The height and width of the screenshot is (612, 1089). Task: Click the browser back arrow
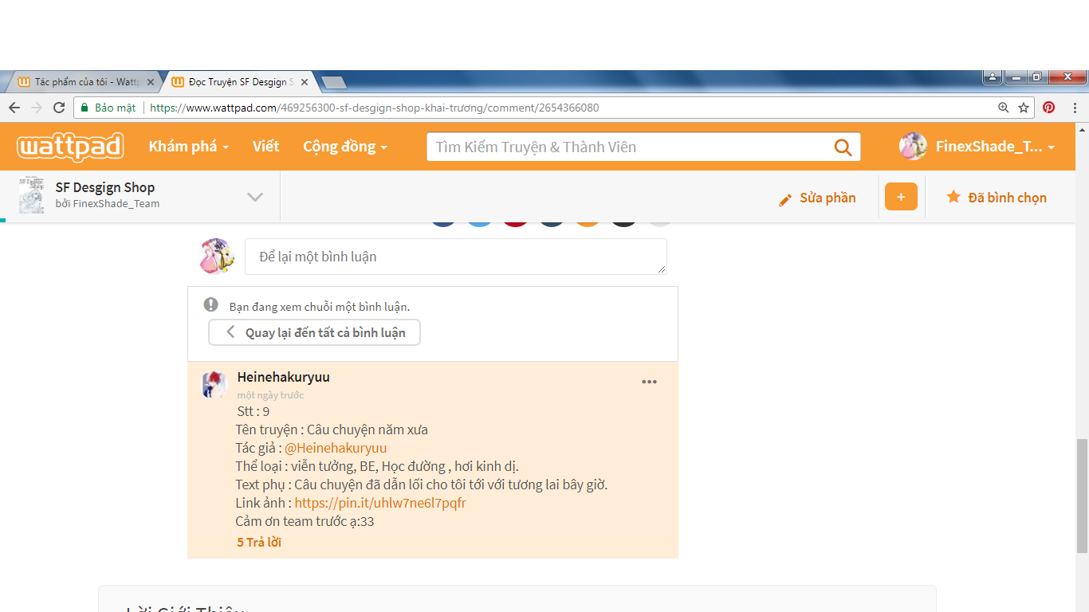pyautogui.click(x=14, y=108)
